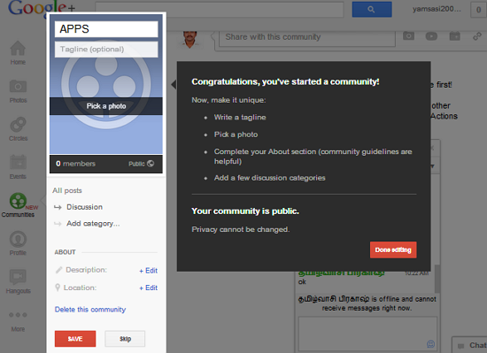Add an event via calendar icon in share box
487x353 pixels.
(x=455, y=36)
